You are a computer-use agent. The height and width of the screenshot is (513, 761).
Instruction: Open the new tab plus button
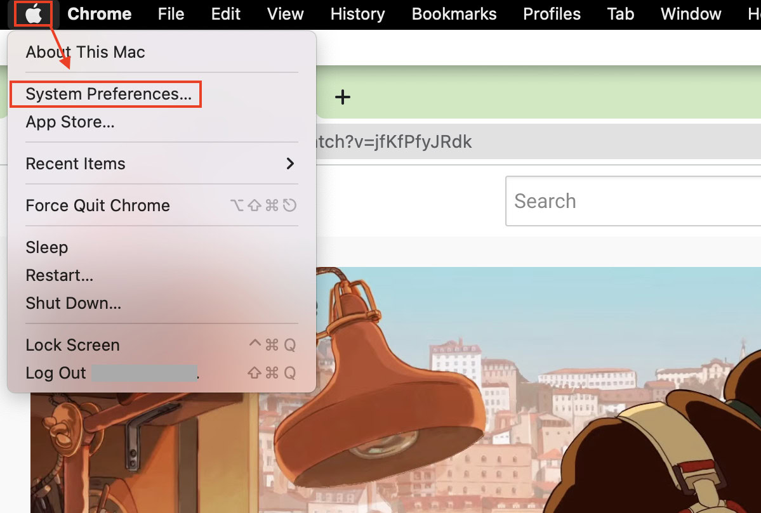point(343,97)
